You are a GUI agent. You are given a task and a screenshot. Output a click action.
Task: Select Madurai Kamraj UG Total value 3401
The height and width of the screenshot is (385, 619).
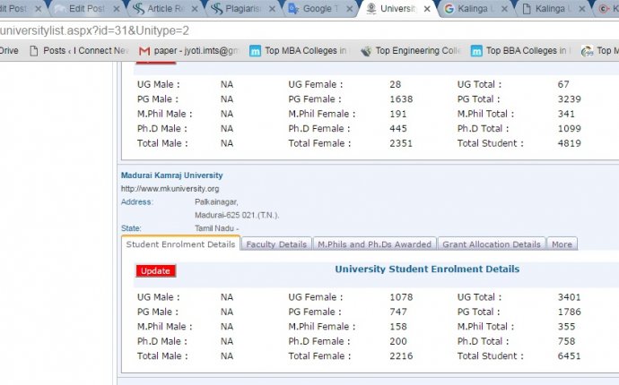569,297
